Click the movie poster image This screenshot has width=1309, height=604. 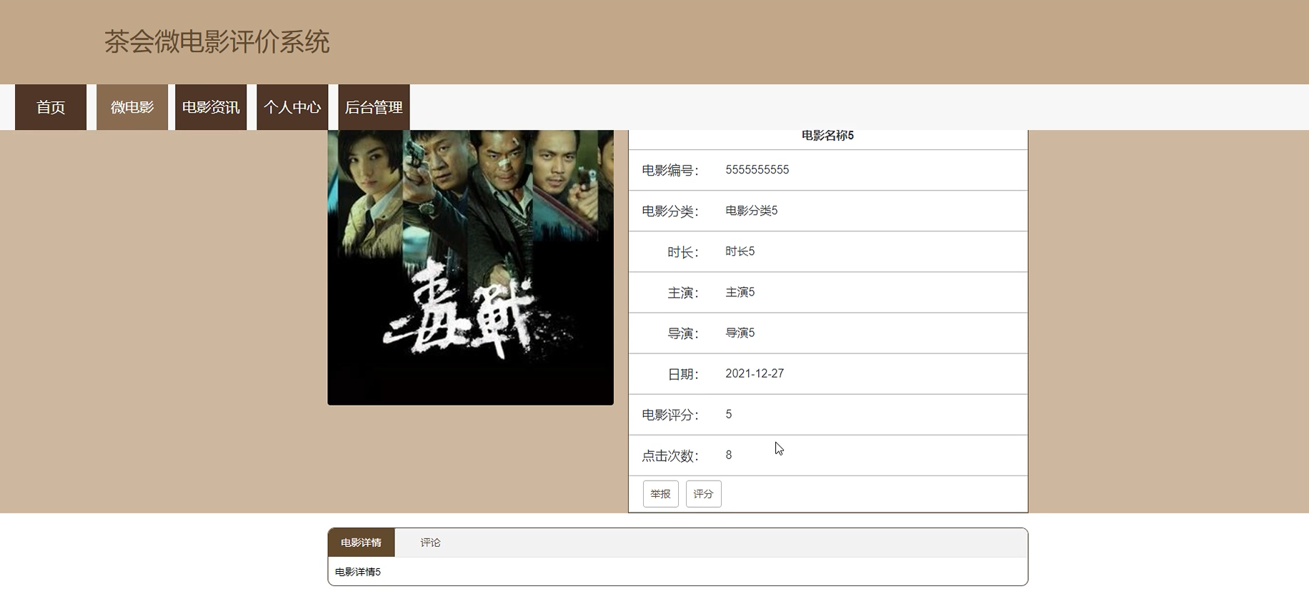(470, 268)
